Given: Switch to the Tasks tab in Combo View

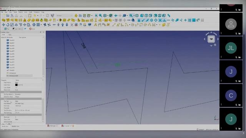Looking at the screenshot, I should coord(10,35).
